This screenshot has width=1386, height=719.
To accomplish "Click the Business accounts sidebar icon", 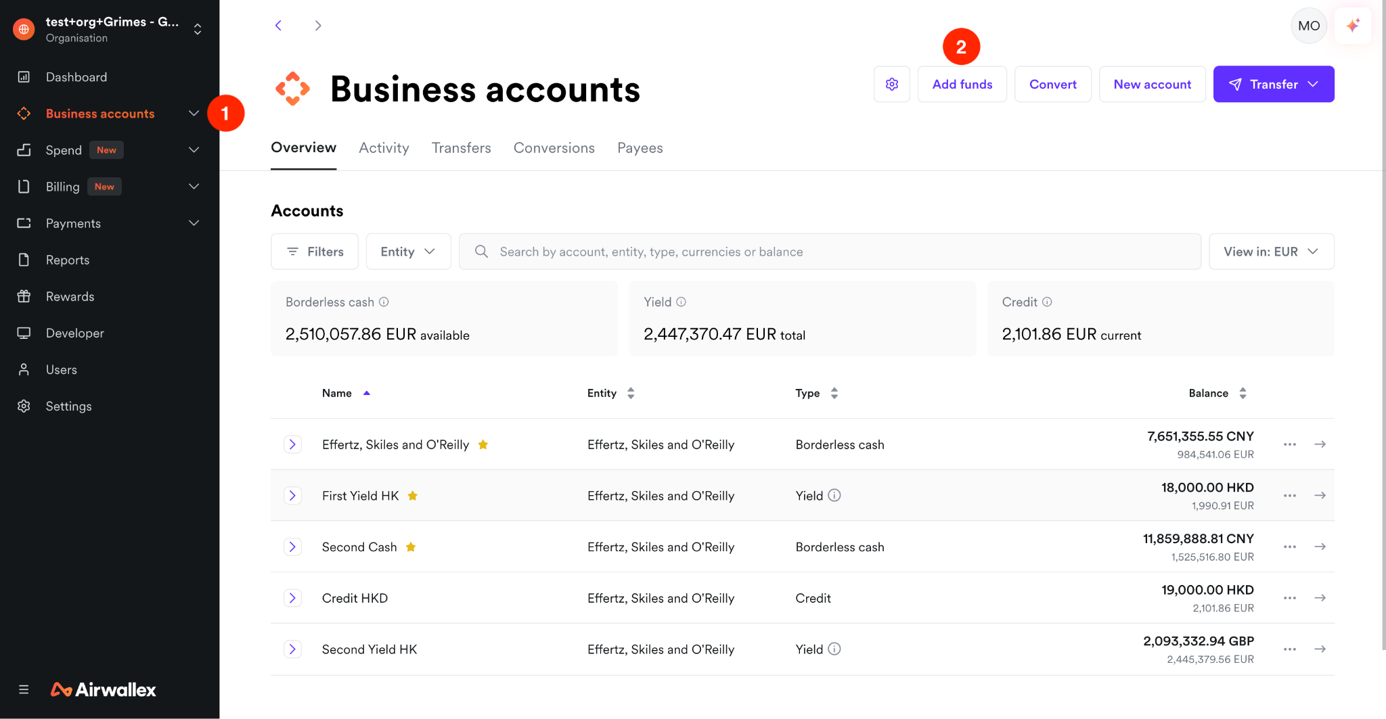I will [24, 114].
